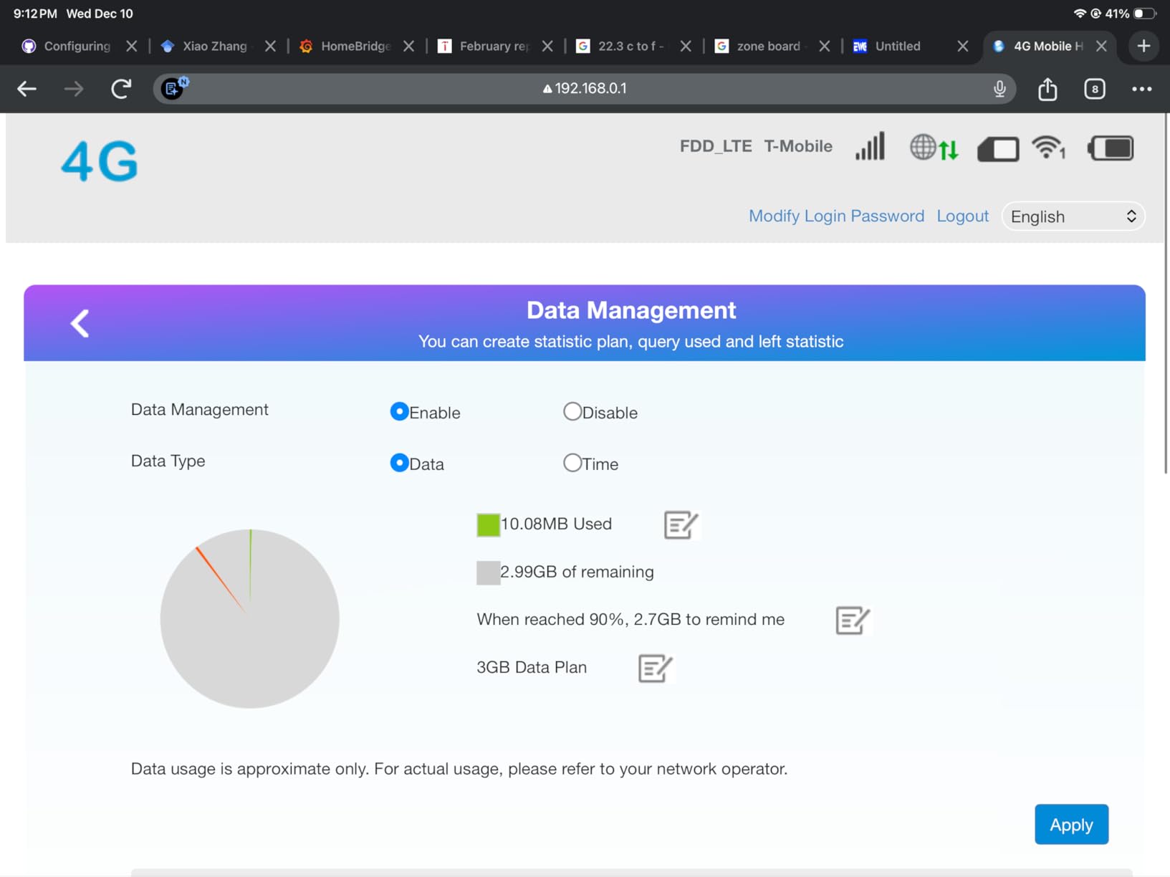Edit the used data amount
Image resolution: width=1170 pixels, height=877 pixels.
[x=680, y=524]
